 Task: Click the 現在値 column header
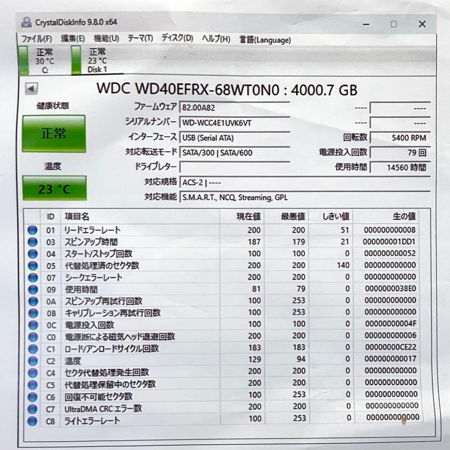pos(242,216)
